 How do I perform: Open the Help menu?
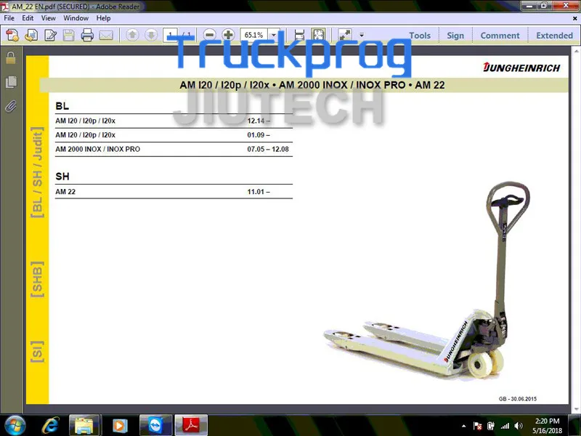tap(103, 17)
